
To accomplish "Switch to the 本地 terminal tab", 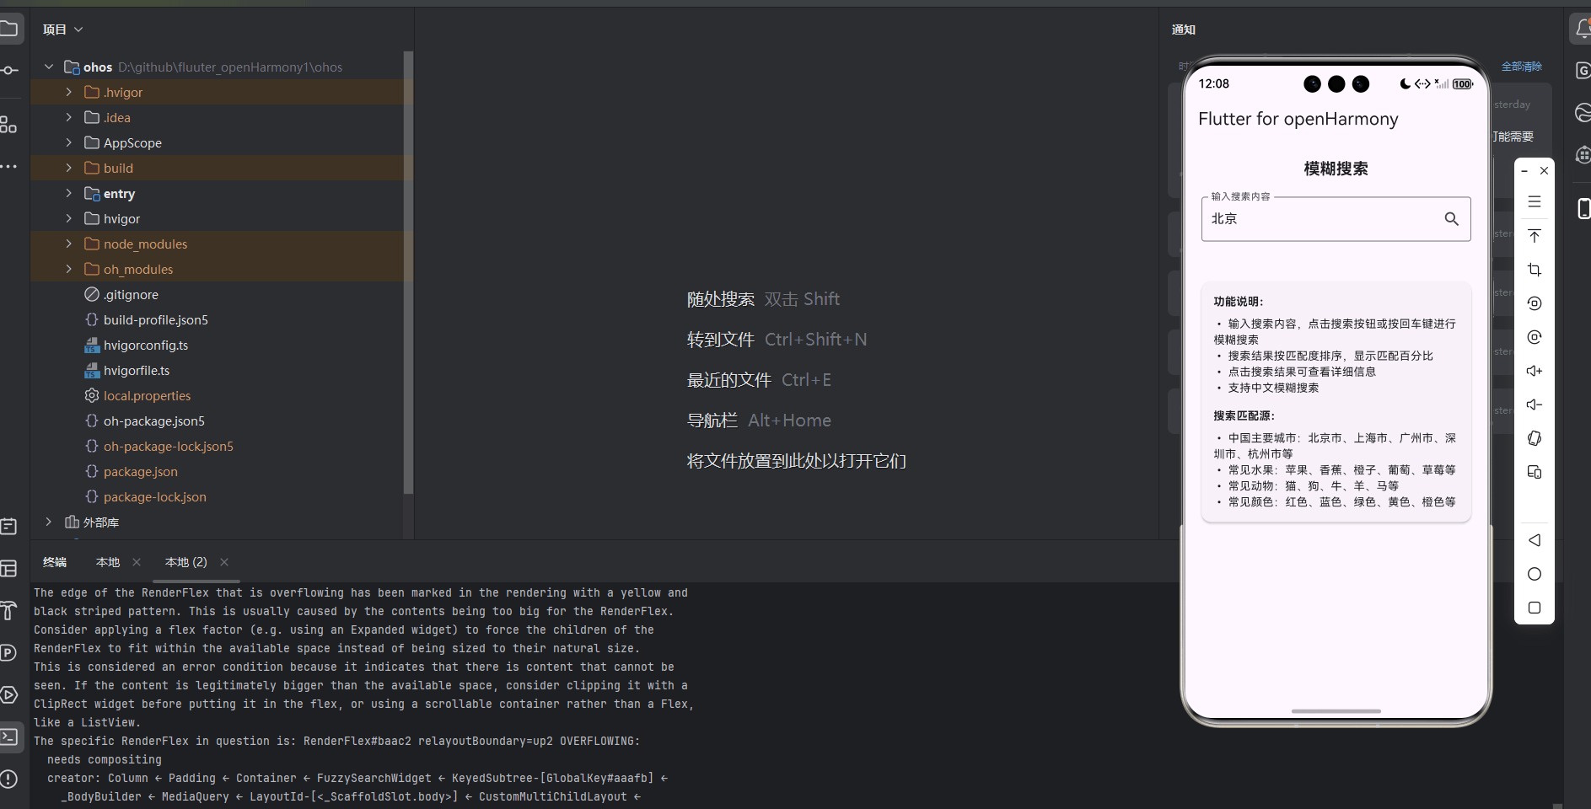I will 108,562.
